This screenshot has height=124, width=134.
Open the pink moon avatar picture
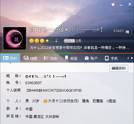15,38
